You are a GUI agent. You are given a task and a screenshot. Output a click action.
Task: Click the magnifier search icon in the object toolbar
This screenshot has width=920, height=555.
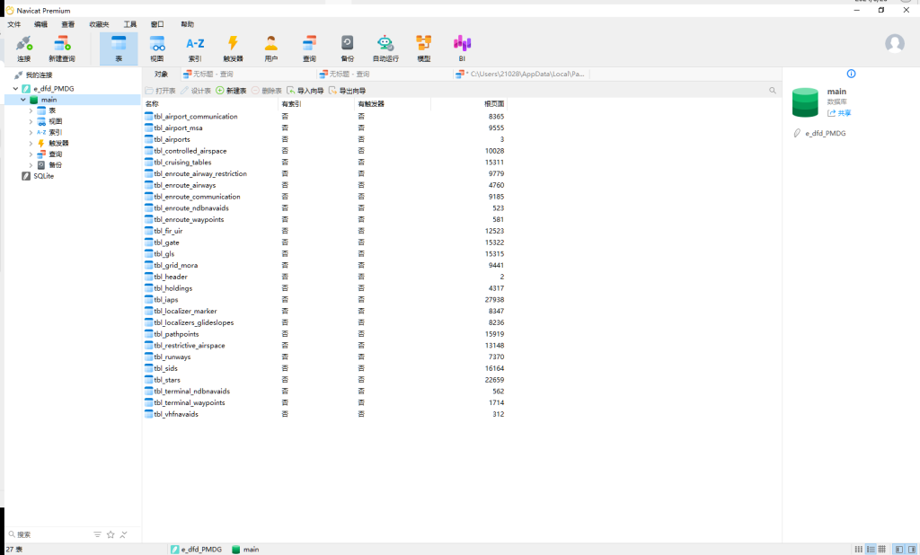coord(773,91)
